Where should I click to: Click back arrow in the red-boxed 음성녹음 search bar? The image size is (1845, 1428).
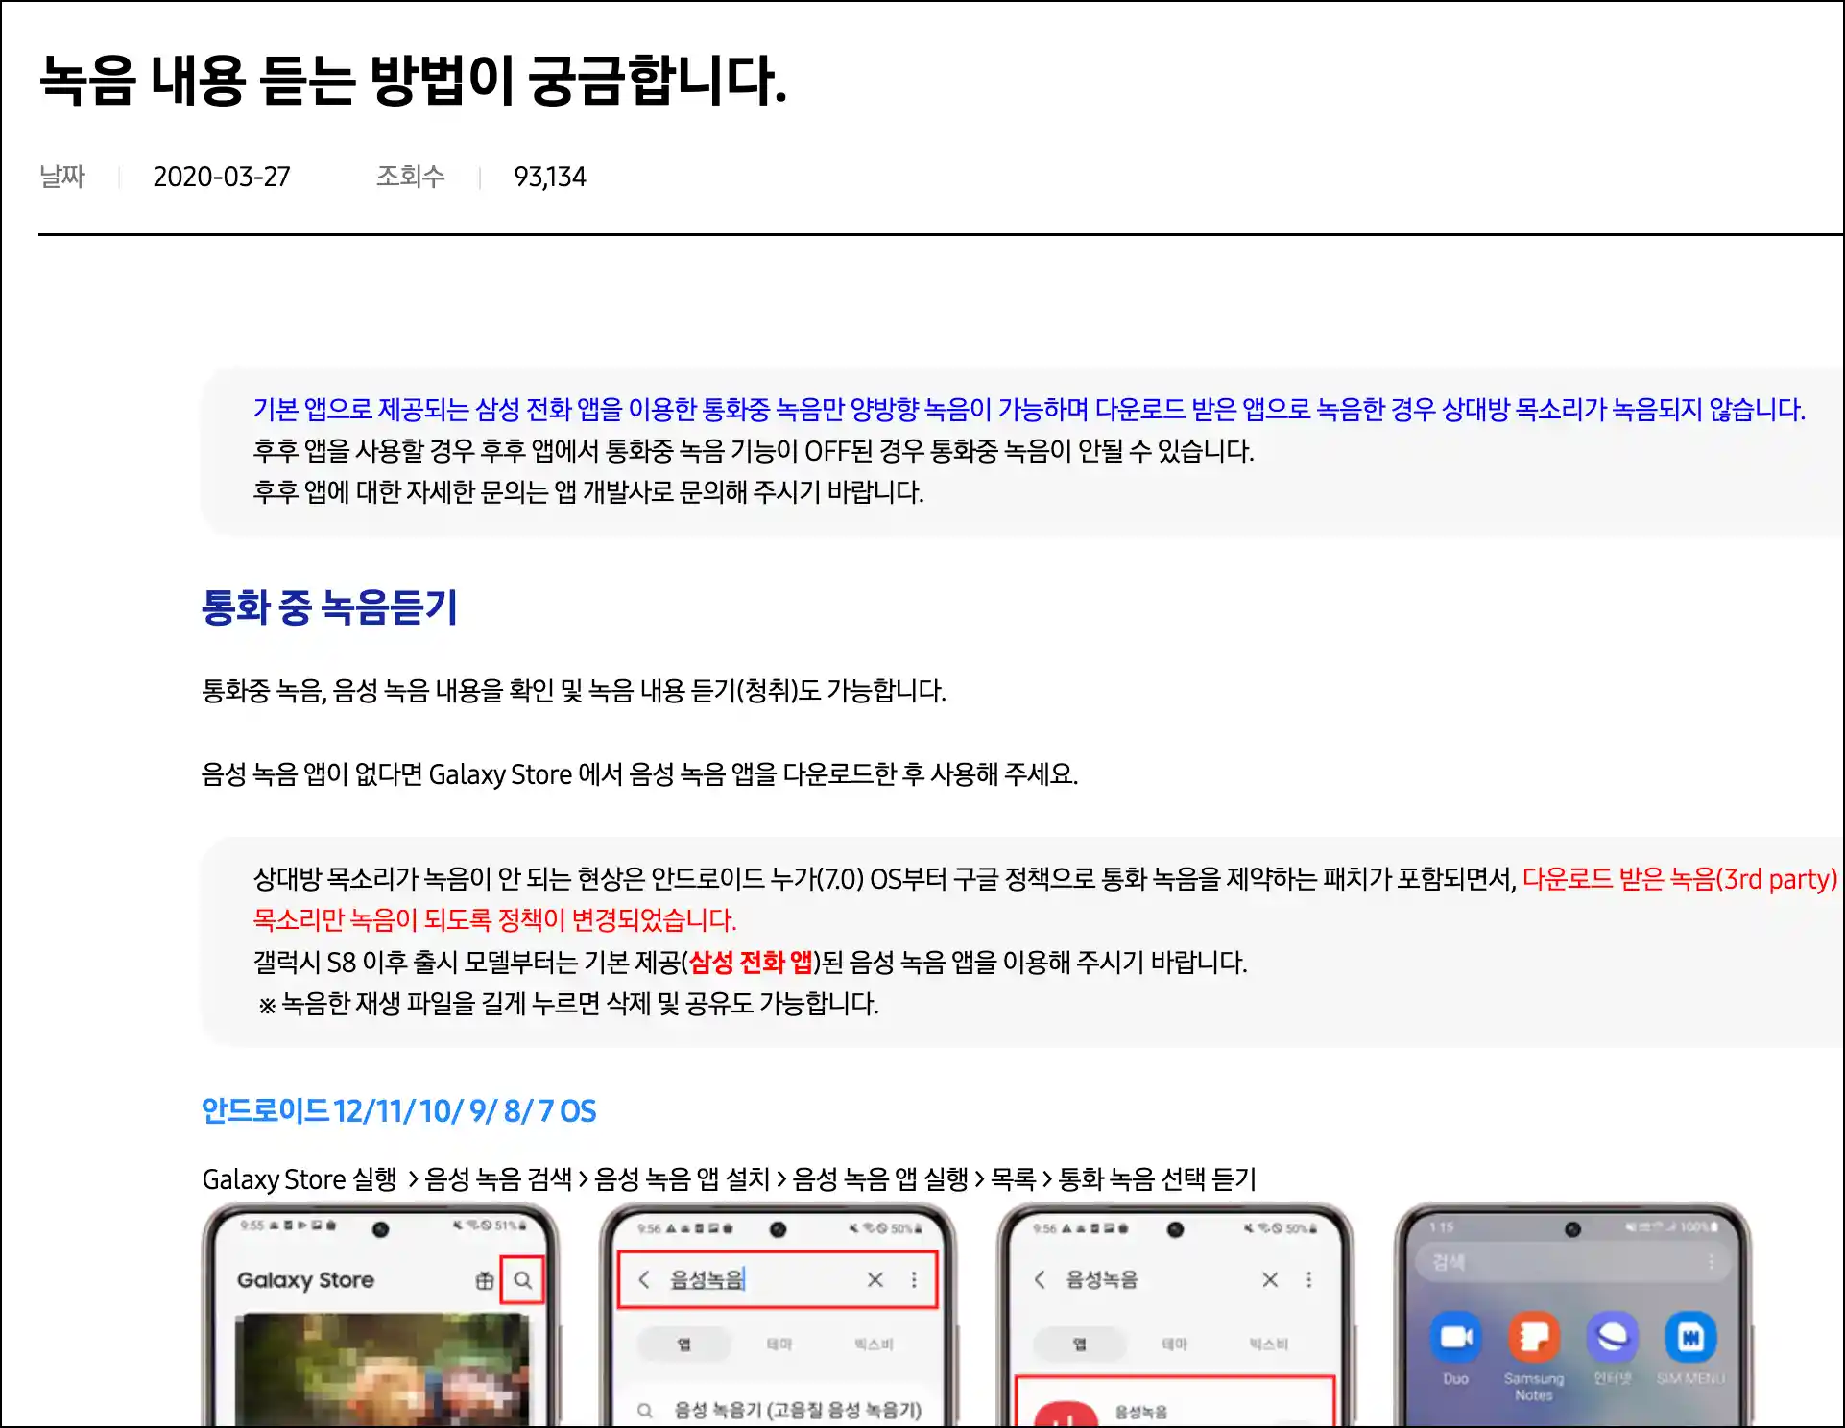point(644,1279)
